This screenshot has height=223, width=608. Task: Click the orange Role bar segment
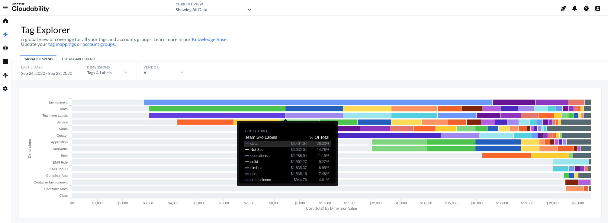coord(507,155)
